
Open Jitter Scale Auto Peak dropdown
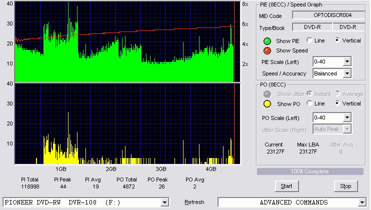[x=347, y=129]
